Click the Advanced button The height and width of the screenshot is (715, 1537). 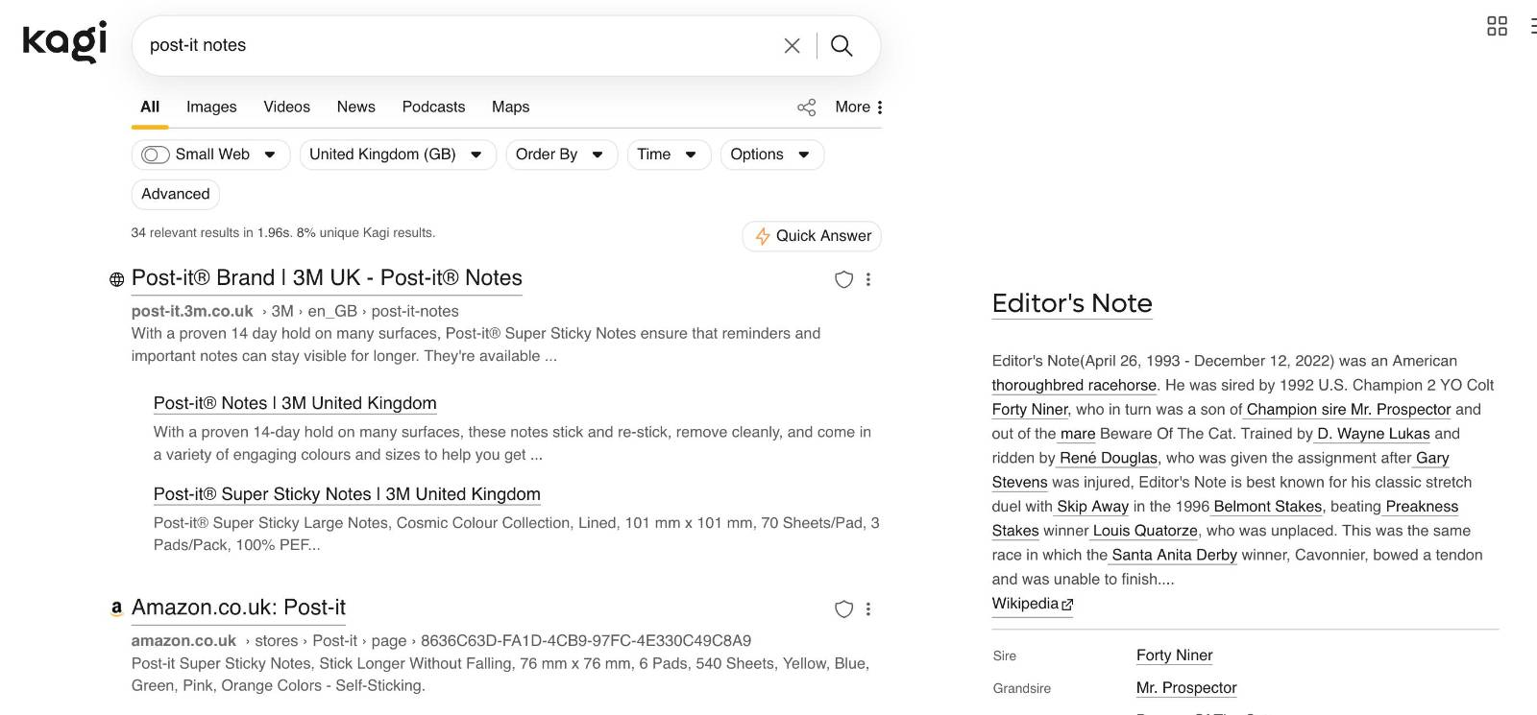[x=176, y=194]
